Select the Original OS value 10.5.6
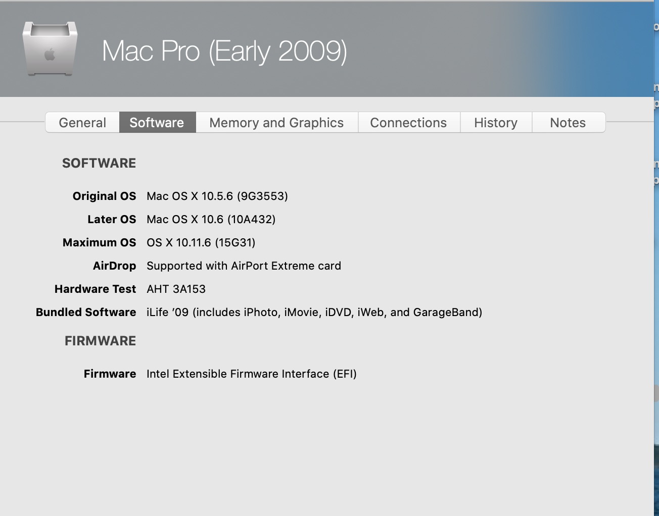The height and width of the screenshot is (516, 659). [x=217, y=196]
